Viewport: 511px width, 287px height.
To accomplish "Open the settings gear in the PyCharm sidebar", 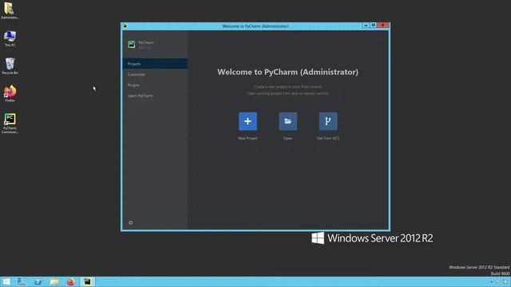I will 131,223.
